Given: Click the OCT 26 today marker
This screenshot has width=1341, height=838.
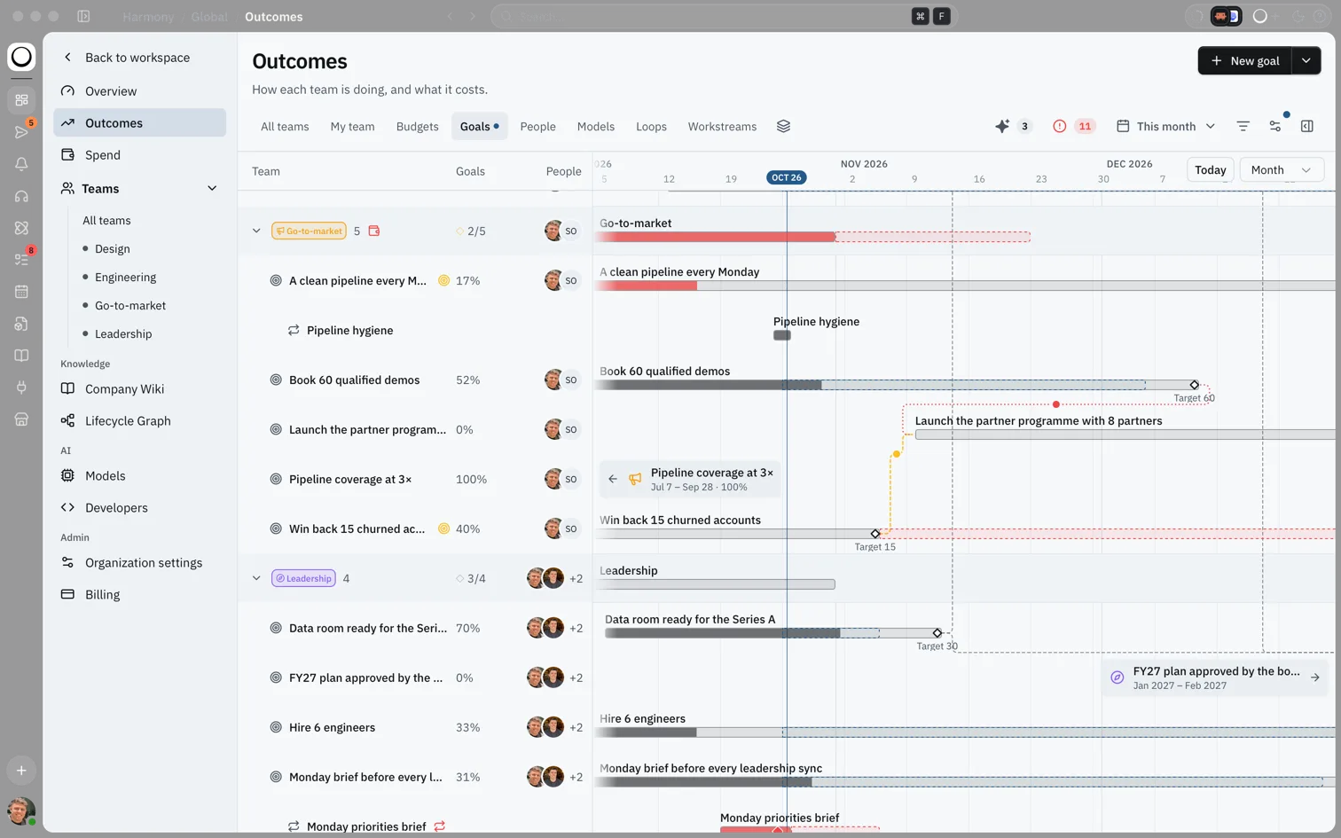Looking at the screenshot, I should (x=786, y=177).
